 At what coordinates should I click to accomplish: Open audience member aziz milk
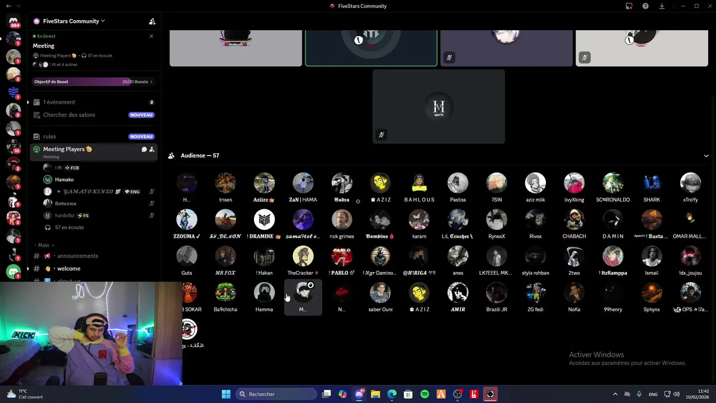click(x=535, y=188)
